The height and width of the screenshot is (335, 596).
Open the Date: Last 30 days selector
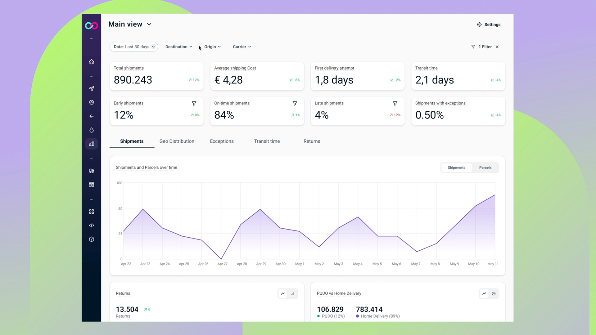[x=134, y=47]
